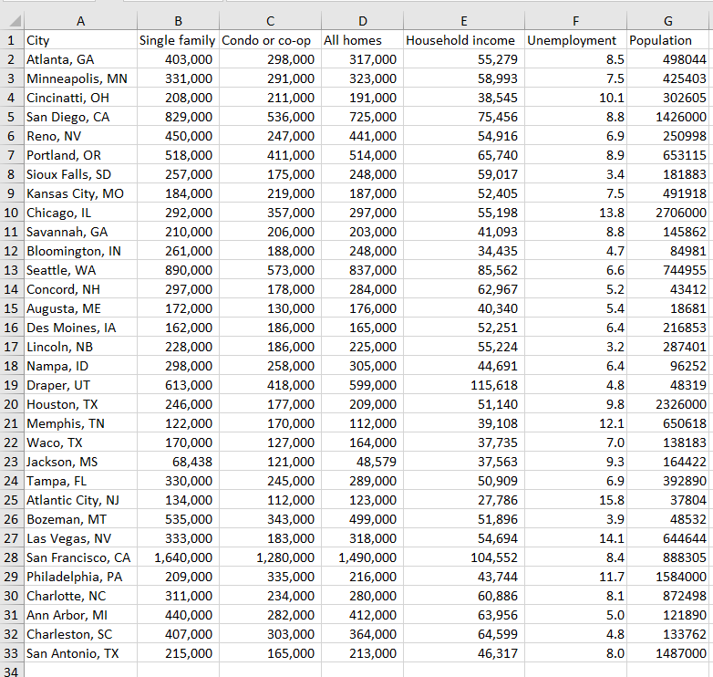
Task: Select row 1 header
Action: coord(12,40)
